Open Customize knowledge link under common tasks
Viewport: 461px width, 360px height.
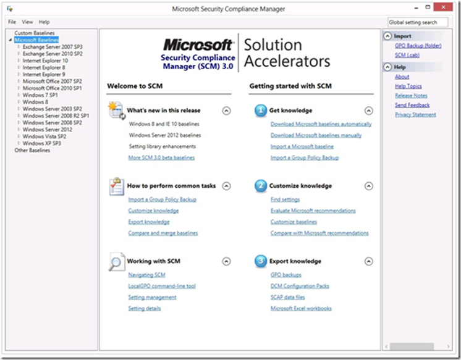point(153,211)
